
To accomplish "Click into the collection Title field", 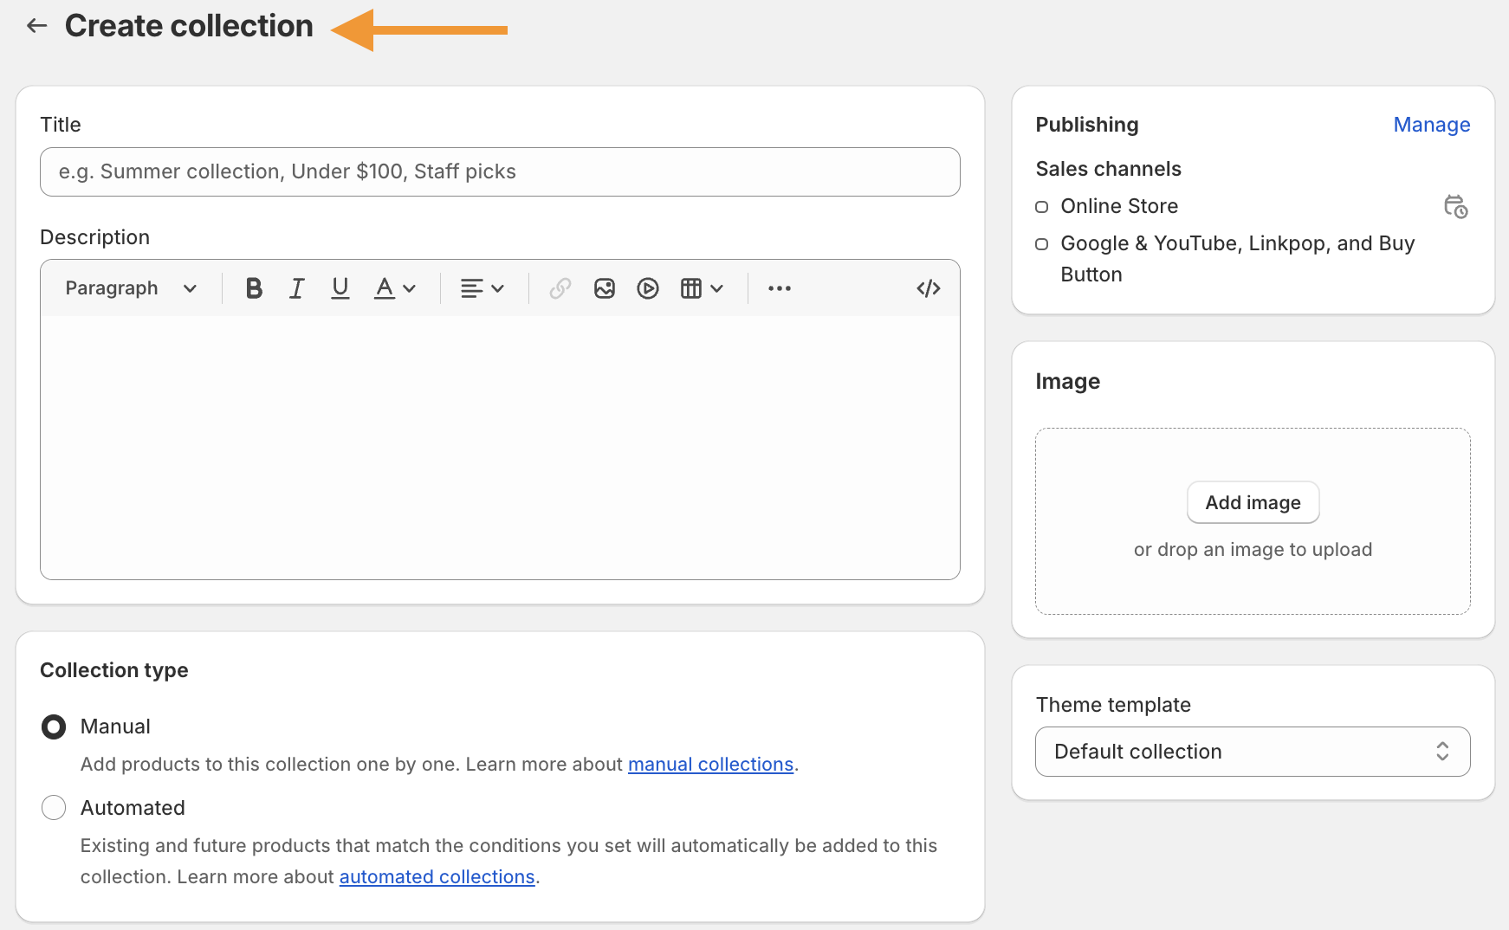I will [x=500, y=171].
